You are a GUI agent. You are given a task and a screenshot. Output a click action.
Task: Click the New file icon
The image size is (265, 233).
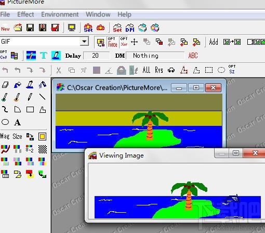[5, 29]
